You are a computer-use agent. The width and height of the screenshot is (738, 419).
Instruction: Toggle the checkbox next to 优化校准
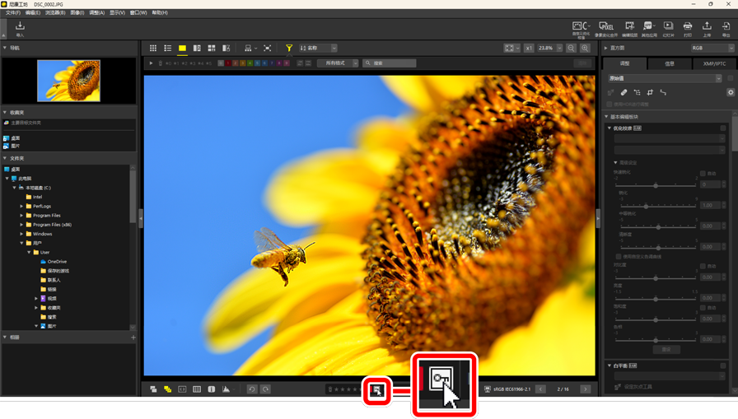click(x=723, y=128)
